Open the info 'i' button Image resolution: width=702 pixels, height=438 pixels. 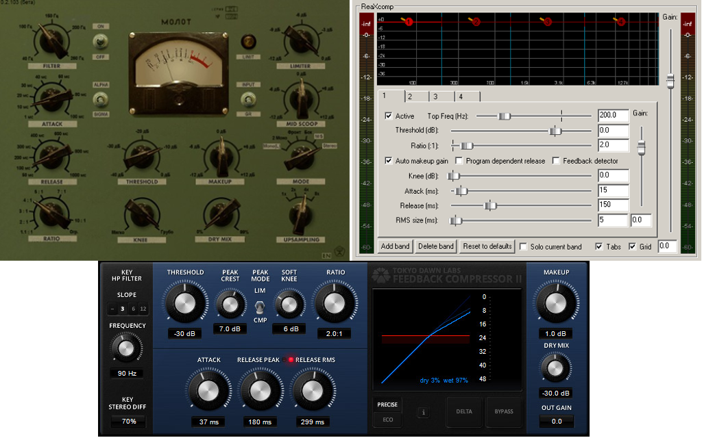(423, 412)
